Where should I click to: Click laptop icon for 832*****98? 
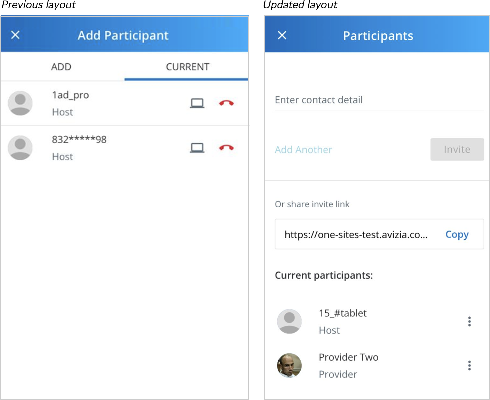pyautogui.click(x=197, y=148)
